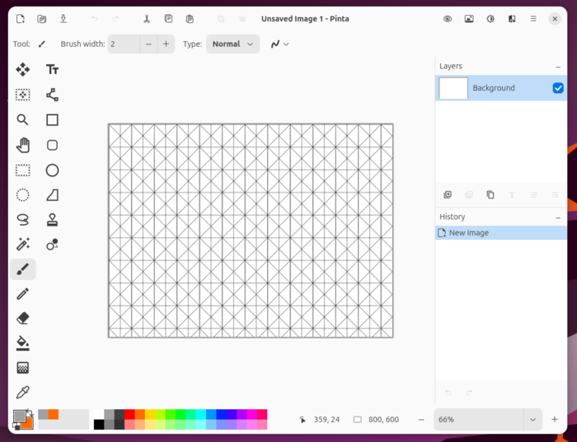Choose the Text tool
The width and height of the screenshot is (577, 442).
pos(52,70)
